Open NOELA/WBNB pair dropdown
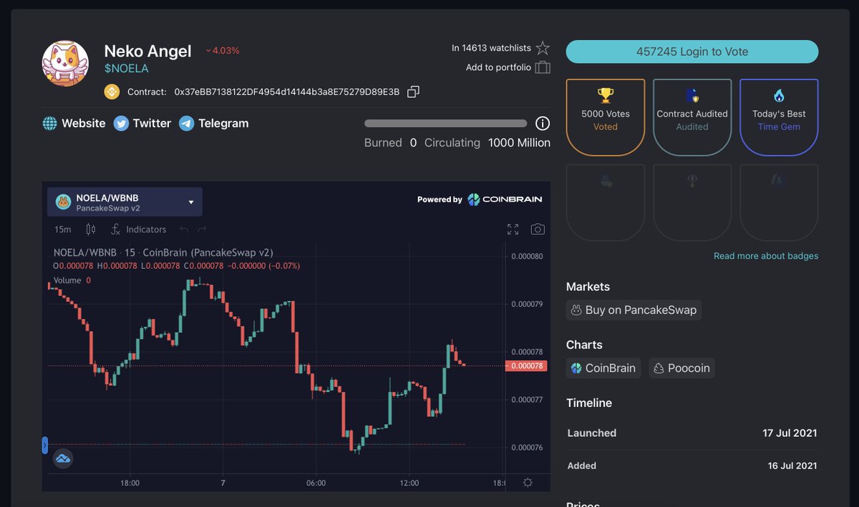The height and width of the screenshot is (507, 859). (x=125, y=202)
